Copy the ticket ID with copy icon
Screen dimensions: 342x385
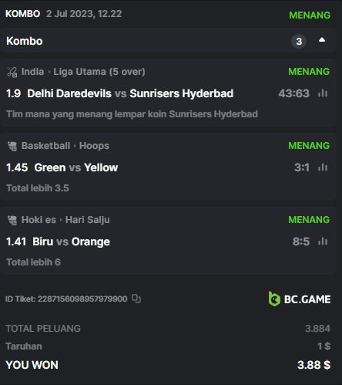pos(136,299)
